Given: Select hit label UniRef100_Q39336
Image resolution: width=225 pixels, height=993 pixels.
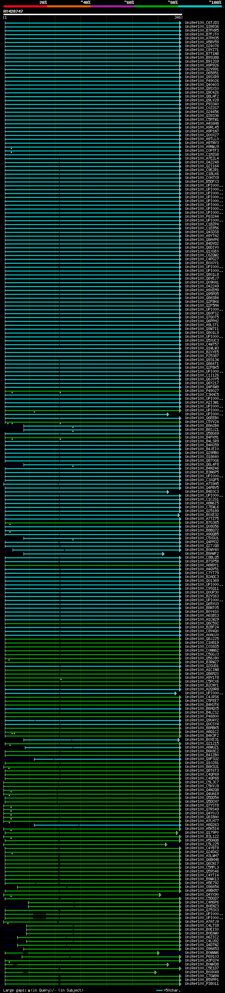Looking at the screenshot, I should pyautogui.click(x=202, y=116).
